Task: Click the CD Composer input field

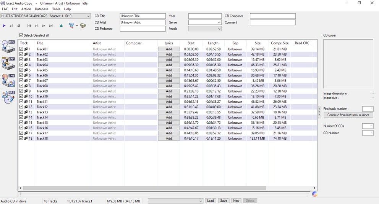Action: pyautogui.click(x=273, y=16)
